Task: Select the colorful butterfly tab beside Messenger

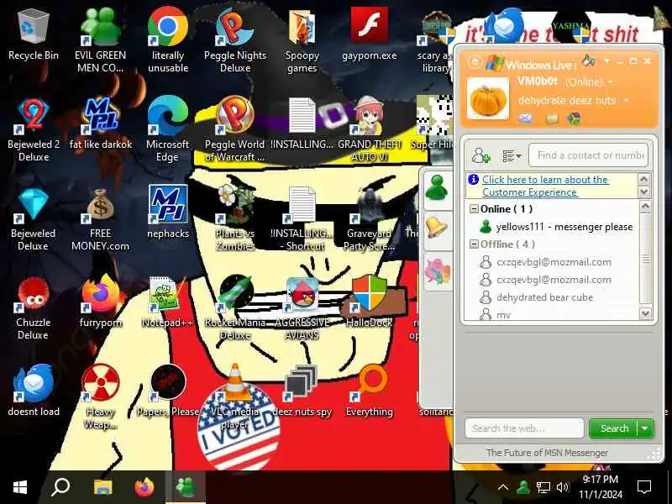Action: click(437, 270)
